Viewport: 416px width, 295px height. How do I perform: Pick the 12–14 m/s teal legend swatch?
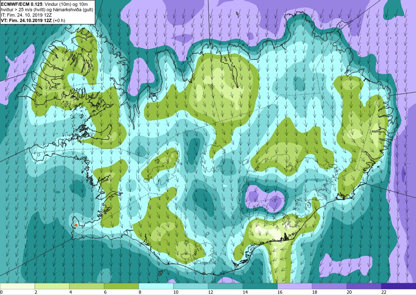point(225,286)
